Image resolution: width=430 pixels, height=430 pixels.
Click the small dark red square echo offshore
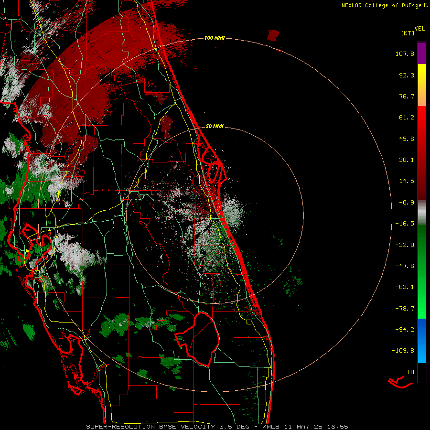tap(273, 35)
